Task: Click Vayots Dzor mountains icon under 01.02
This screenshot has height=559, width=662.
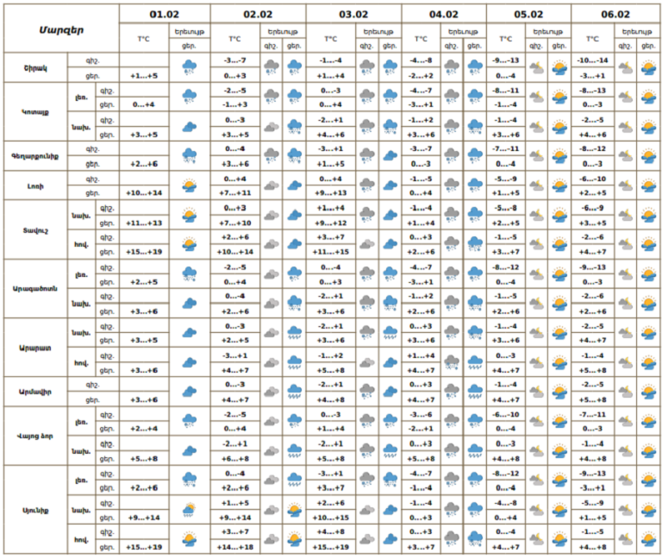Action: pos(190,421)
